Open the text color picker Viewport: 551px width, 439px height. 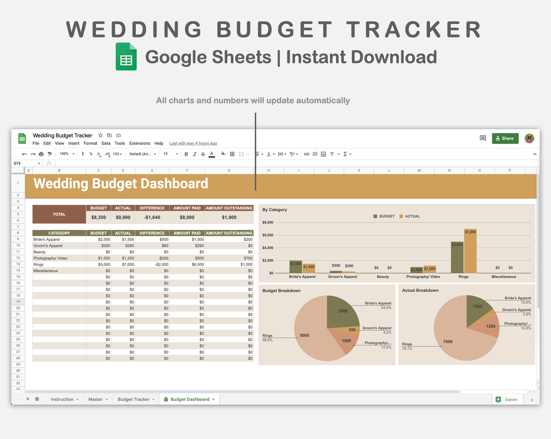[212, 154]
